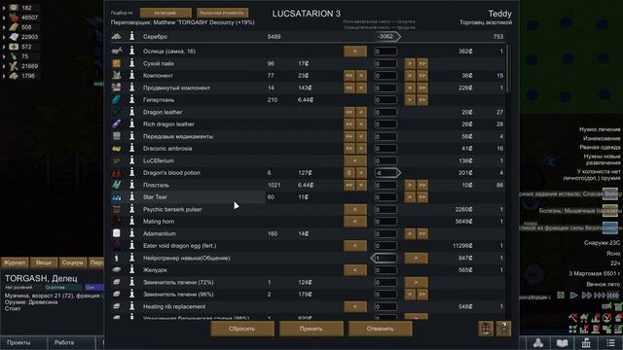The image size is (623, 350).
Task: Expand the 182 resource category
Action: (x=4, y=8)
